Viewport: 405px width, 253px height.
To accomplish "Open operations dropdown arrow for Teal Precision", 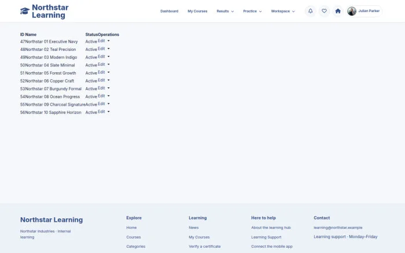I will (109, 49).
